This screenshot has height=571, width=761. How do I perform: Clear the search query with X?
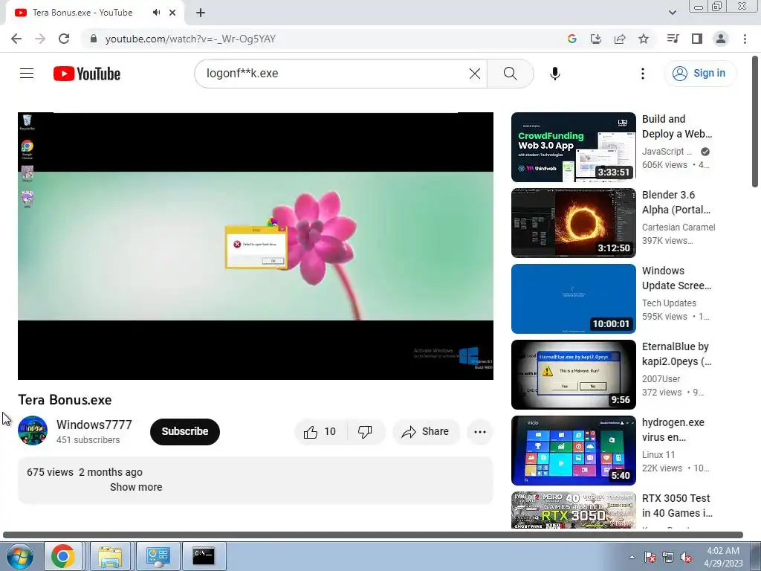tap(475, 74)
